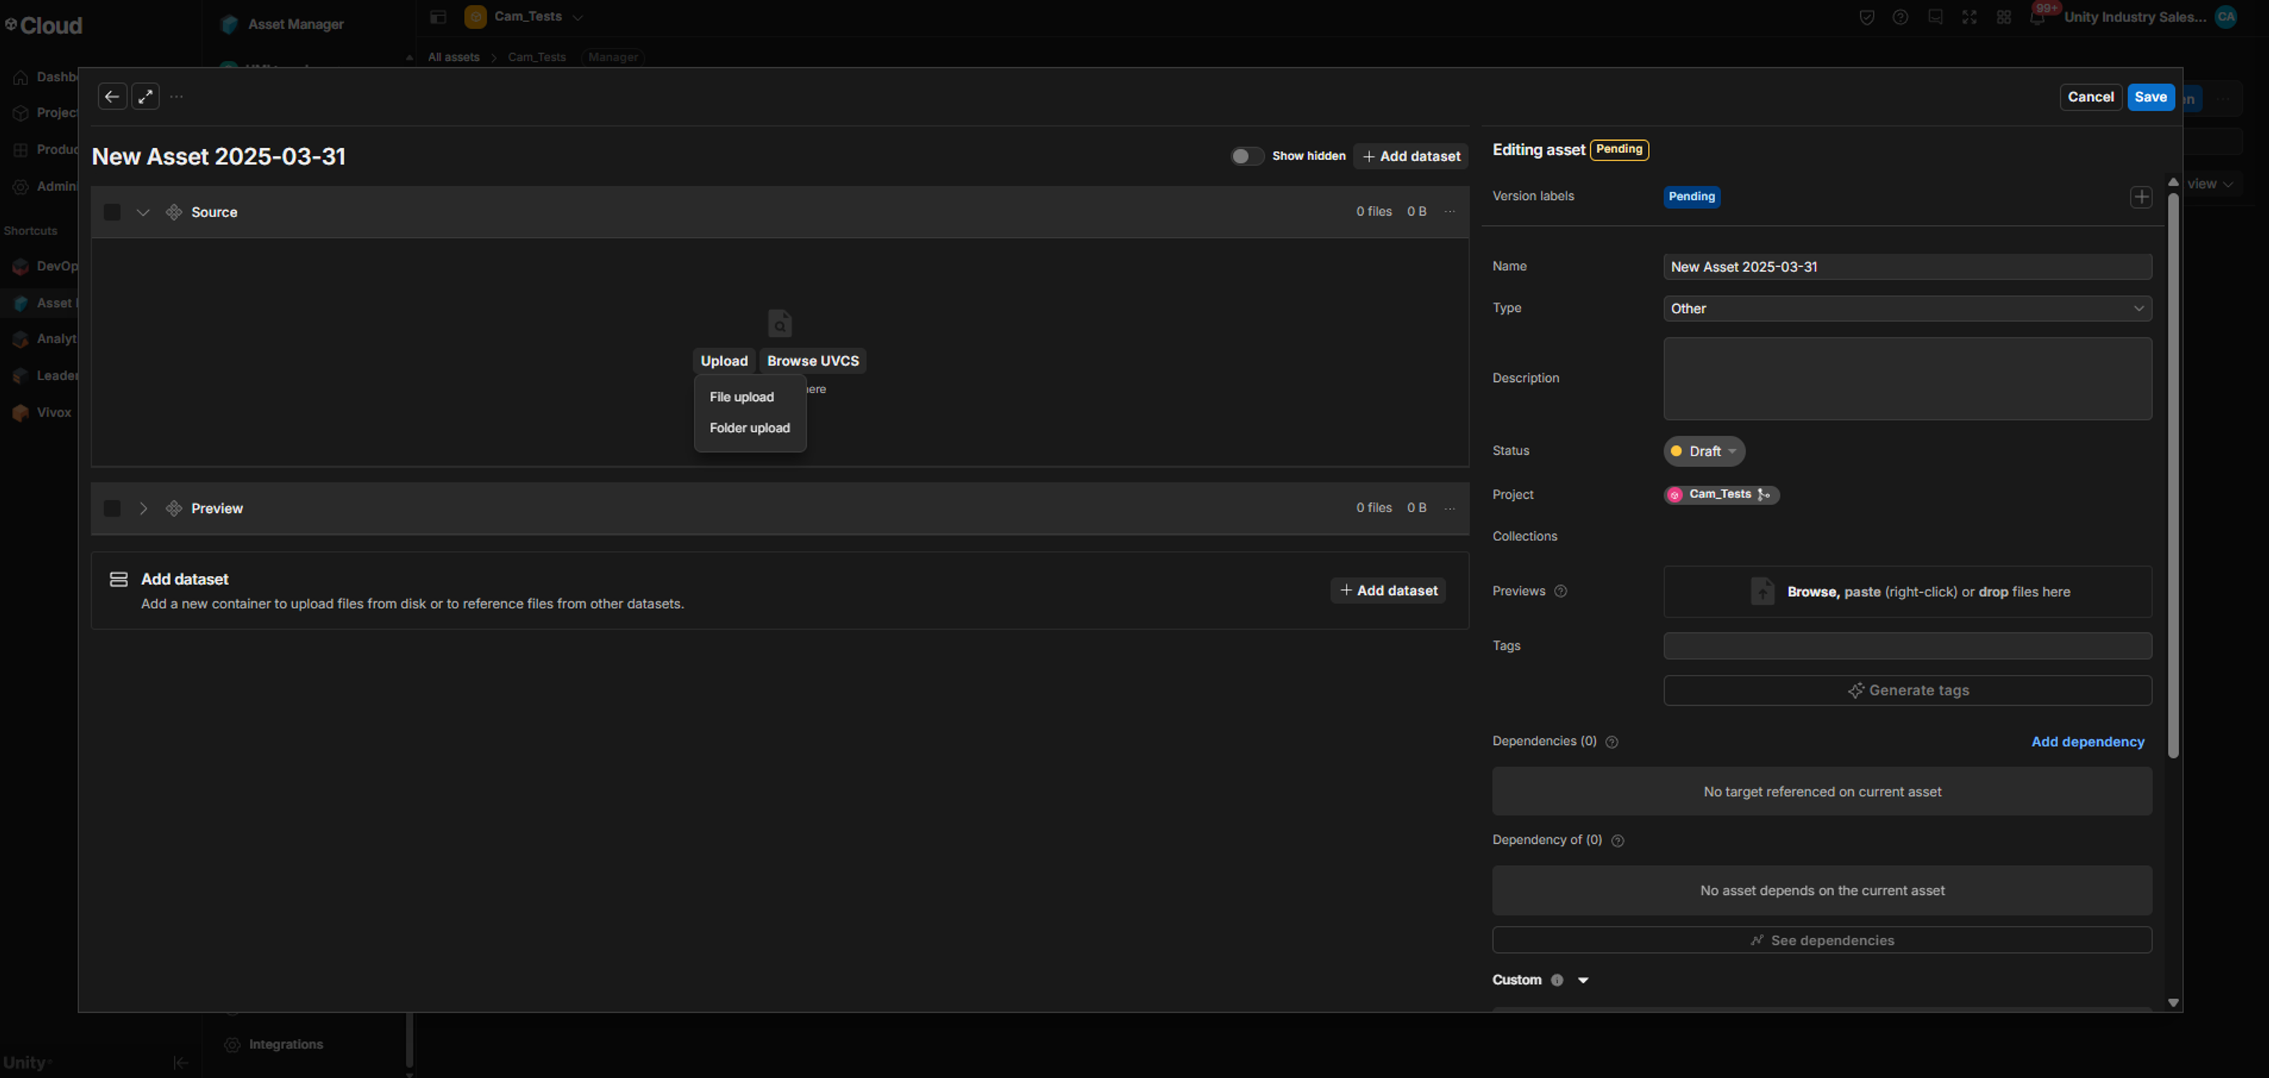
Task: Collapse the left sidebar with arrow icon
Action: 180,1062
